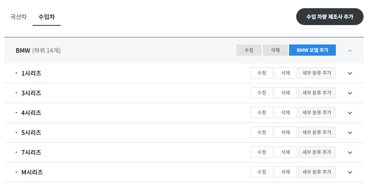Screen dimensions: 371x185
Task: Click 삭제 button for BMW manufacturer
Action: (x=275, y=50)
